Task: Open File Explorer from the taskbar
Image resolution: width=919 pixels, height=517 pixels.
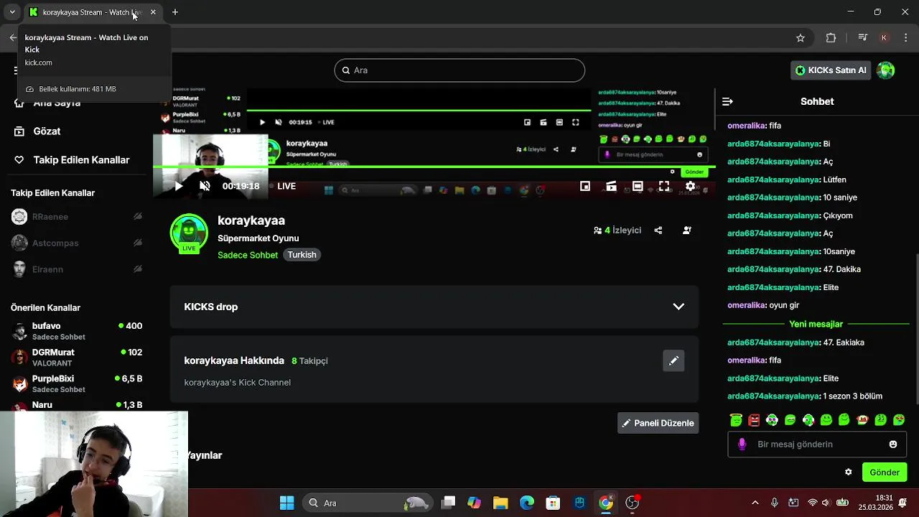Action: click(x=500, y=503)
